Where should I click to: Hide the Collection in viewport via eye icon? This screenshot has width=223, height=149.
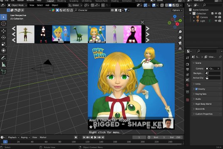[x=216, y=13]
